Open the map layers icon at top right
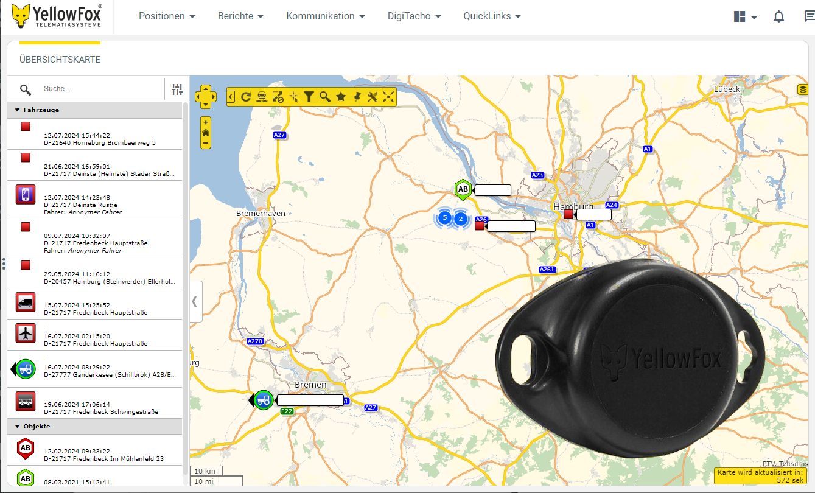Image resolution: width=815 pixels, height=493 pixels. (x=803, y=89)
